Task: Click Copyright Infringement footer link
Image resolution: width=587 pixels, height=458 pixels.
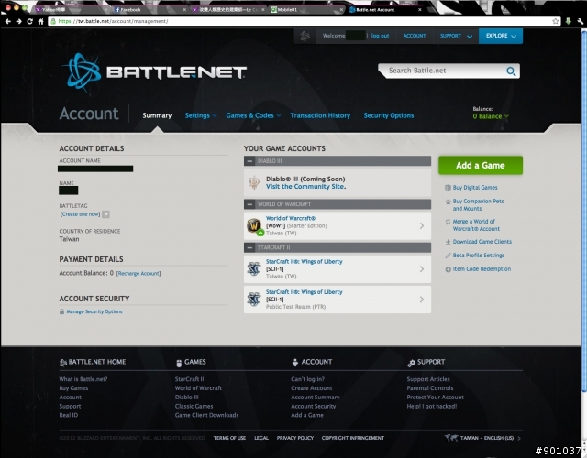Action: (352, 438)
